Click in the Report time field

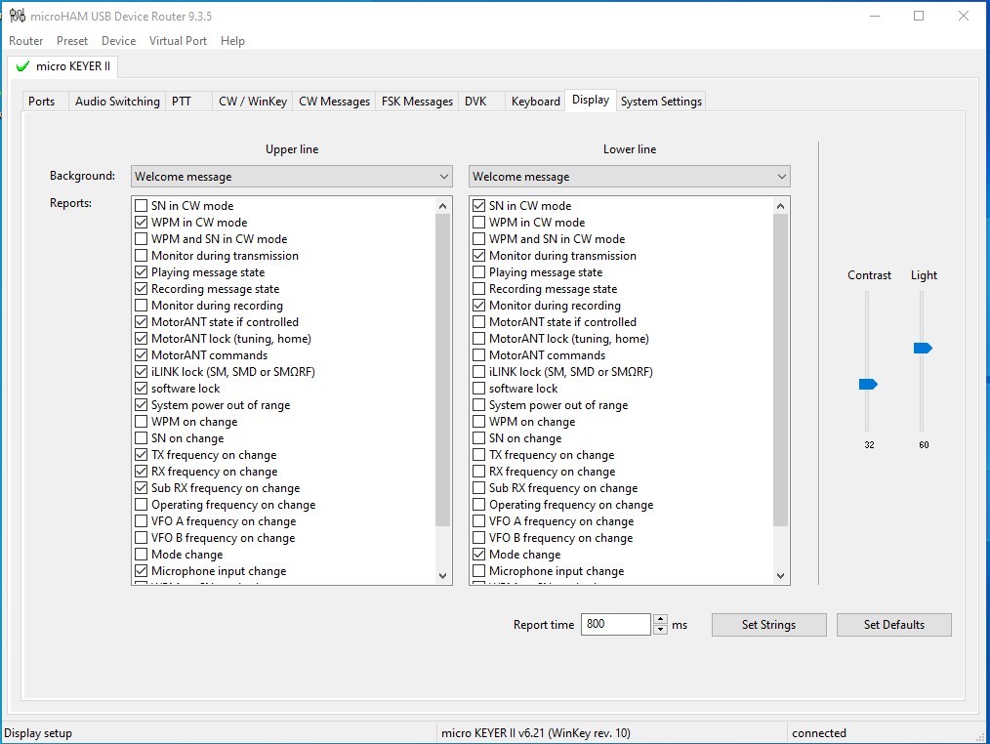tap(616, 625)
